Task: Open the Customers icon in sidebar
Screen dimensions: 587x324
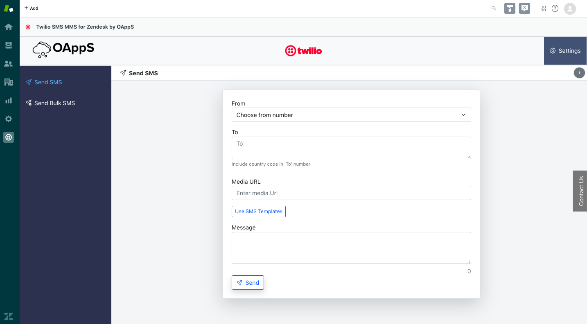Action: point(9,63)
